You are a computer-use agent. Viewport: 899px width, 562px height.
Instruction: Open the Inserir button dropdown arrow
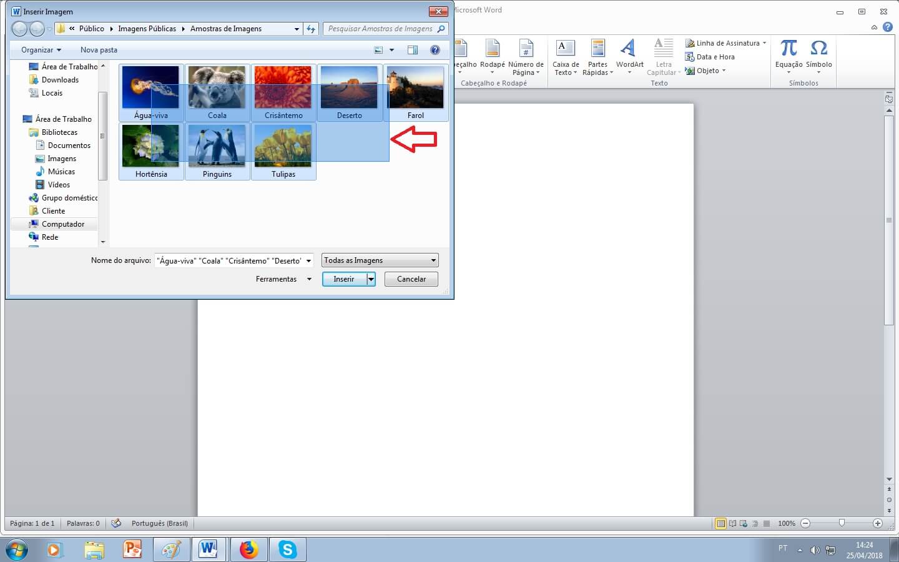point(371,279)
